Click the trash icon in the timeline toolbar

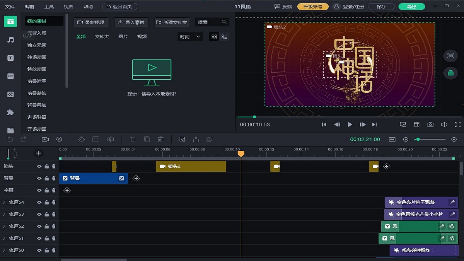160,139
